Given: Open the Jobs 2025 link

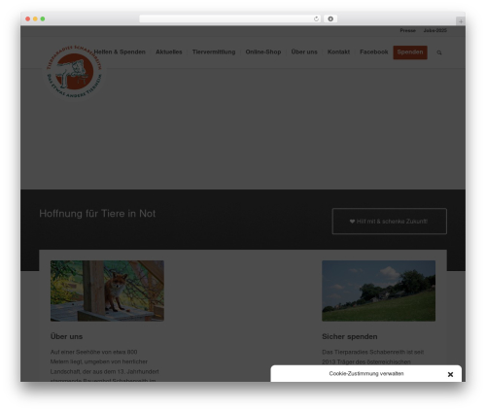Looking at the screenshot, I should (x=435, y=30).
